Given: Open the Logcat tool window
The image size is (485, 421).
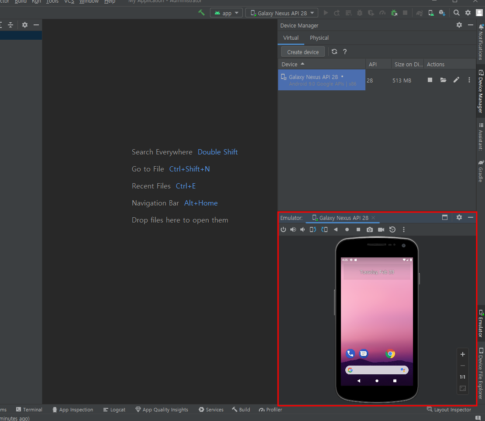Looking at the screenshot, I should point(114,410).
